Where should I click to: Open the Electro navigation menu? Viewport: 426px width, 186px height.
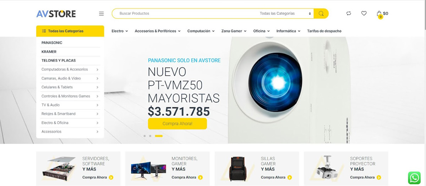point(120,31)
